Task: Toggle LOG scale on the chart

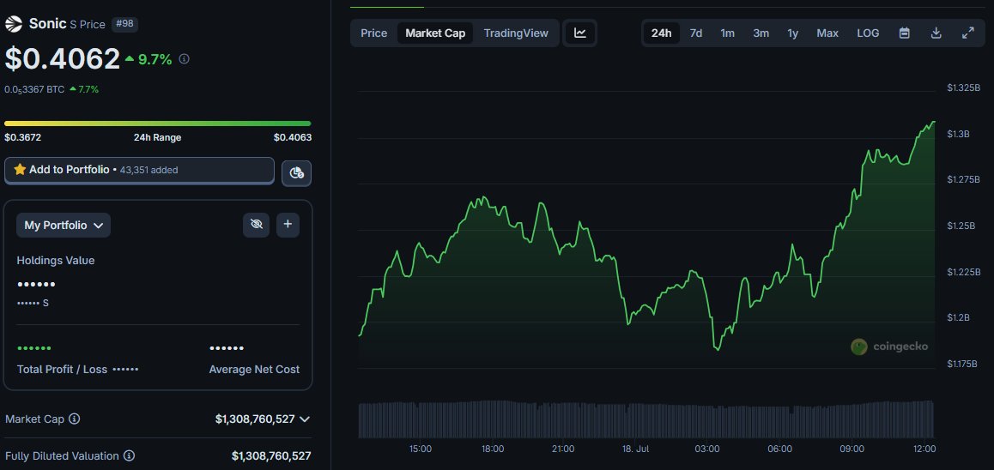Action: tap(868, 33)
